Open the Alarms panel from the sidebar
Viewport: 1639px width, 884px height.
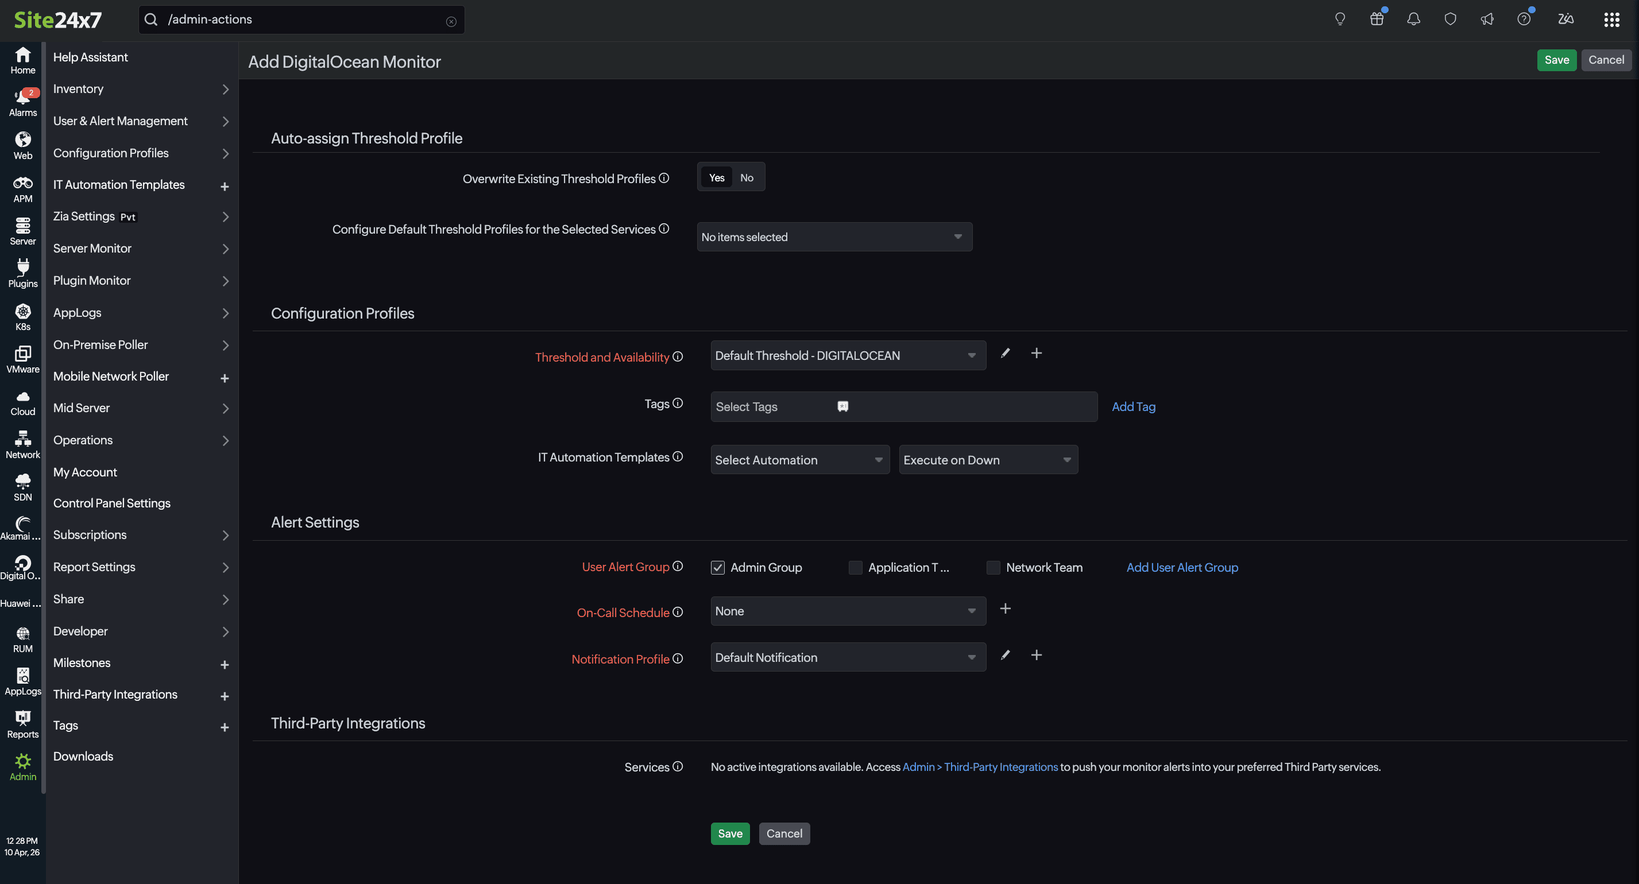[22, 102]
